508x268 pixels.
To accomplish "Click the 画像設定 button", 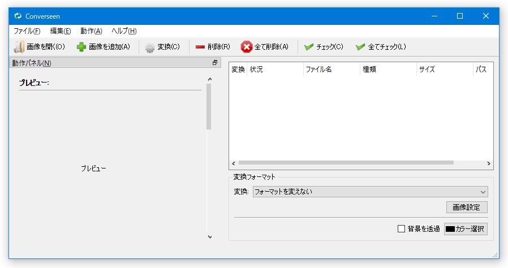I will point(467,208).
